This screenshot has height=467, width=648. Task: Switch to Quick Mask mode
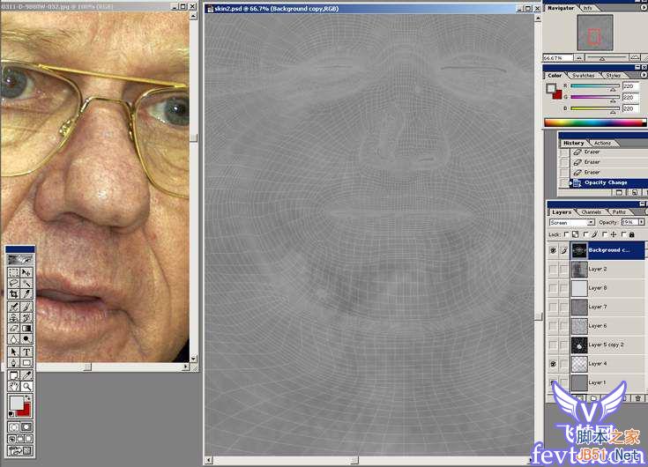point(26,427)
